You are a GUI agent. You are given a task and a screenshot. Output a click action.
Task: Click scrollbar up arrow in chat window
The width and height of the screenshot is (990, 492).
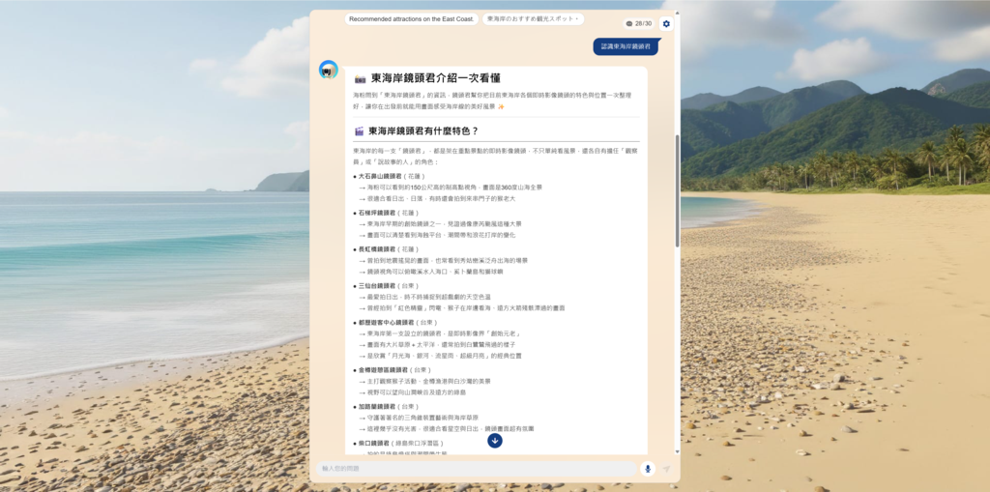click(x=678, y=13)
